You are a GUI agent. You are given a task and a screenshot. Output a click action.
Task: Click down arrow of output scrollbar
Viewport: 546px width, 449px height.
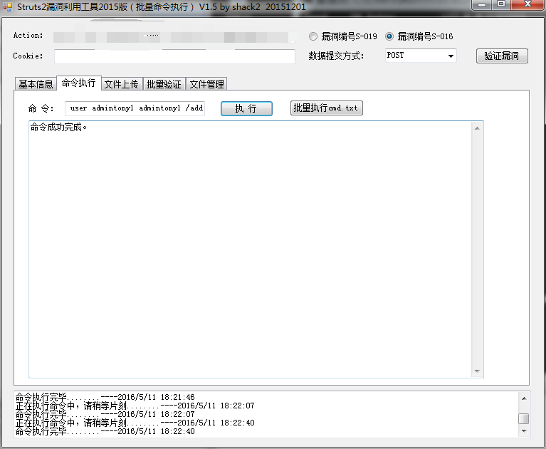pyautogui.click(x=477, y=371)
